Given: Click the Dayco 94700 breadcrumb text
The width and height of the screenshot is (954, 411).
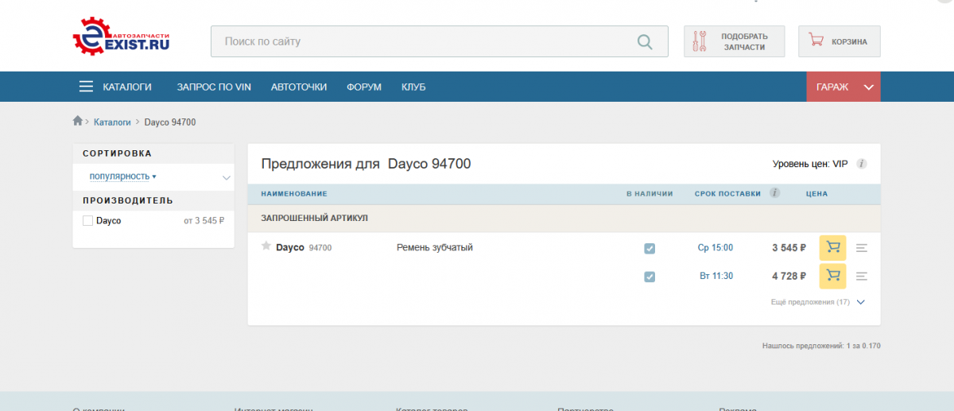Looking at the screenshot, I should pyautogui.click(x=170, y=122).
